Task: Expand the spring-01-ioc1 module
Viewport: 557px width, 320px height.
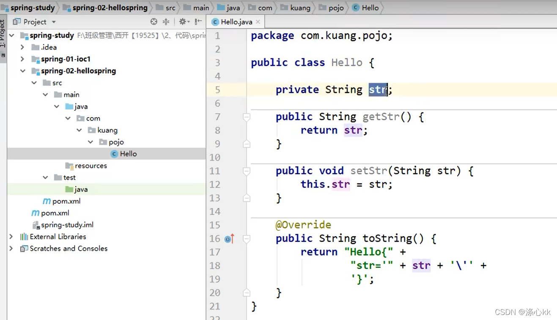Action: coord(23,59)
